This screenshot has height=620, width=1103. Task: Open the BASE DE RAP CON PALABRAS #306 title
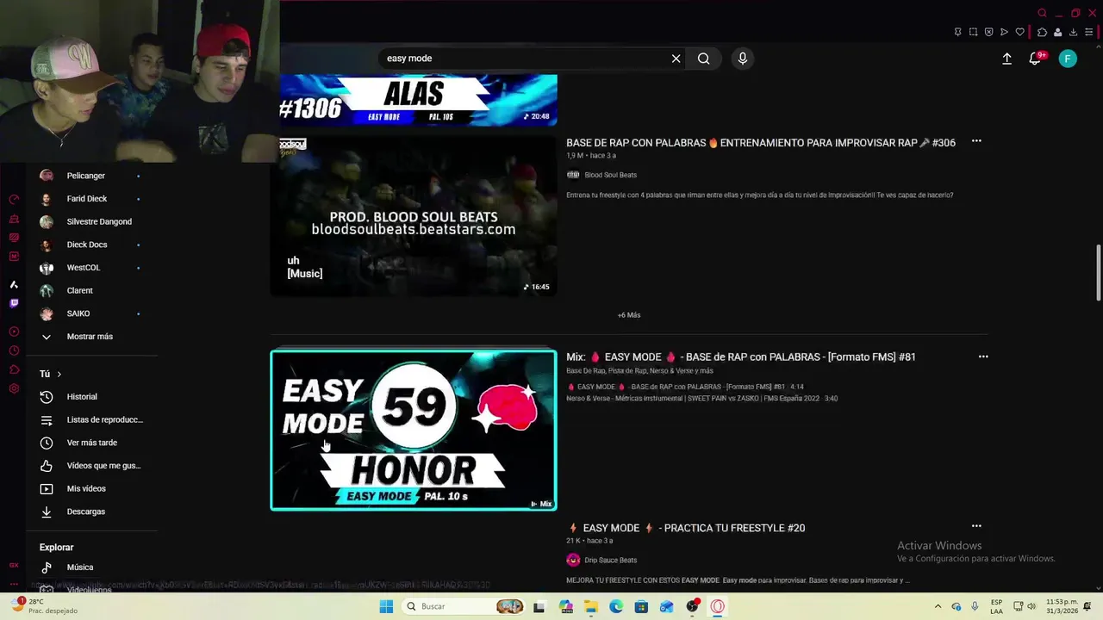(x=761, y=143)
